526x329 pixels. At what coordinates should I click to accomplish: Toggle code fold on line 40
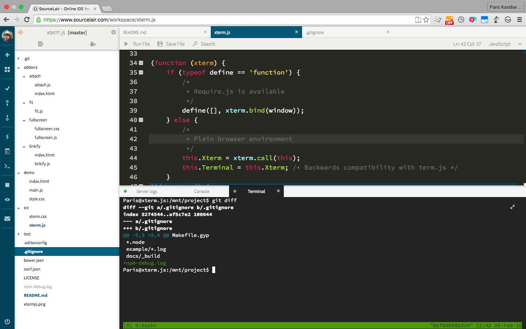pos(141,120)
